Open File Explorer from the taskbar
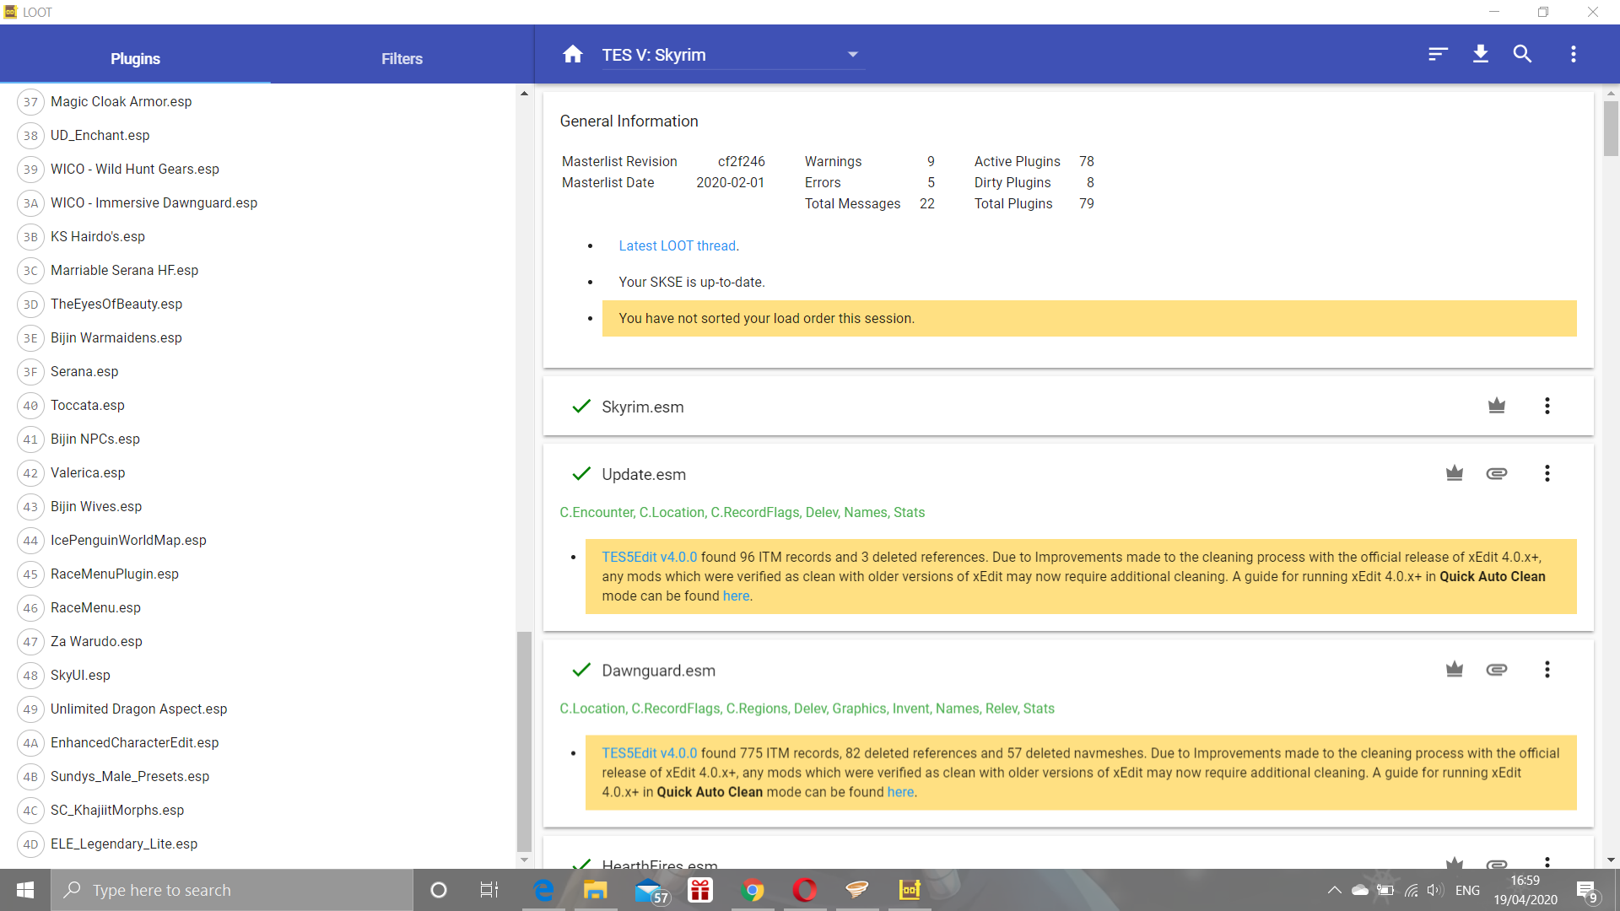 [596, 890]
